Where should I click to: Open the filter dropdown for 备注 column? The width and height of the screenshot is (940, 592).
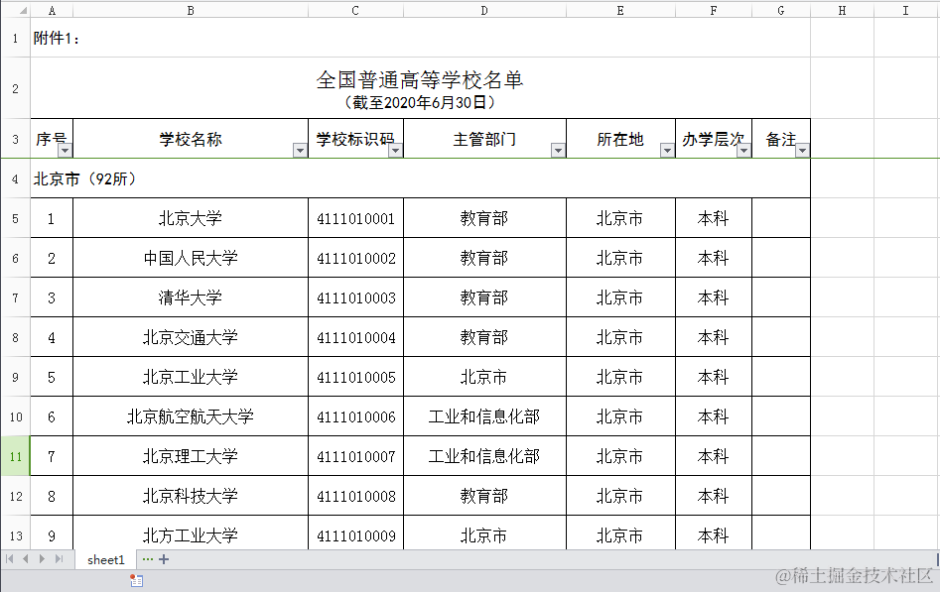click(803, 151)
